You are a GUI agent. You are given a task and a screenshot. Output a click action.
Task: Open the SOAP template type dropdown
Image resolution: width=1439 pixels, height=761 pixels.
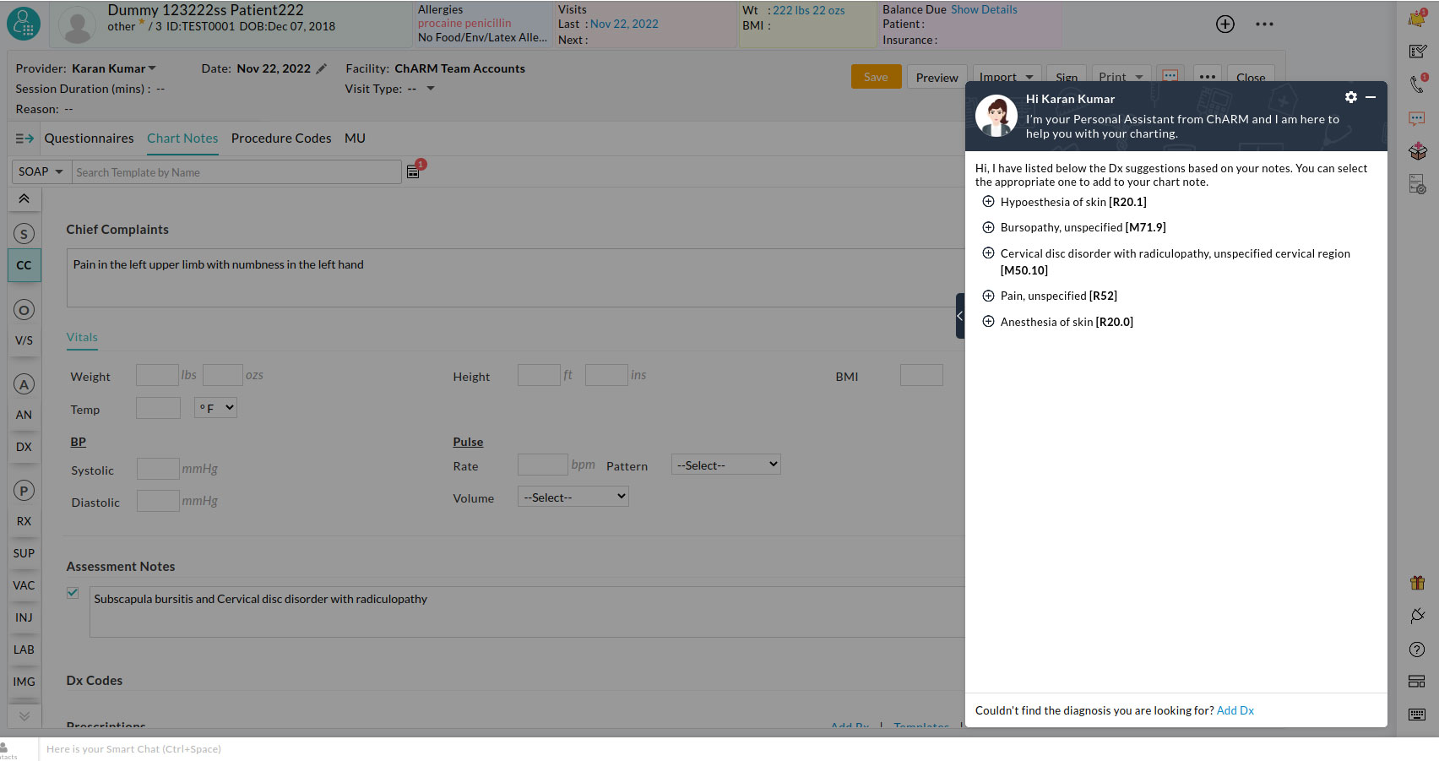pyautogui.click(x=41, y=171)
